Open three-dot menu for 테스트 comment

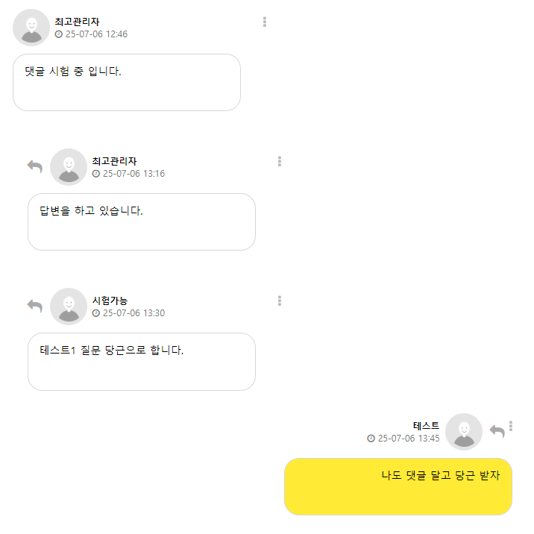click(x=511, y=426)
